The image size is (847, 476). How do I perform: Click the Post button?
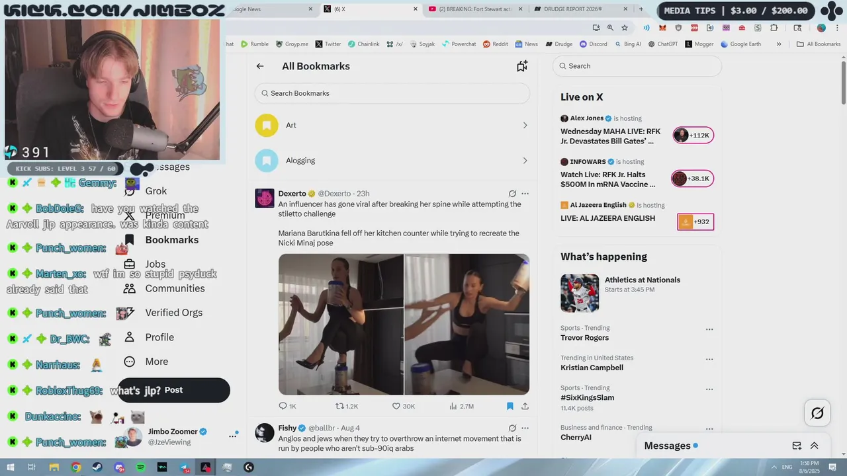tap(173, 390)
